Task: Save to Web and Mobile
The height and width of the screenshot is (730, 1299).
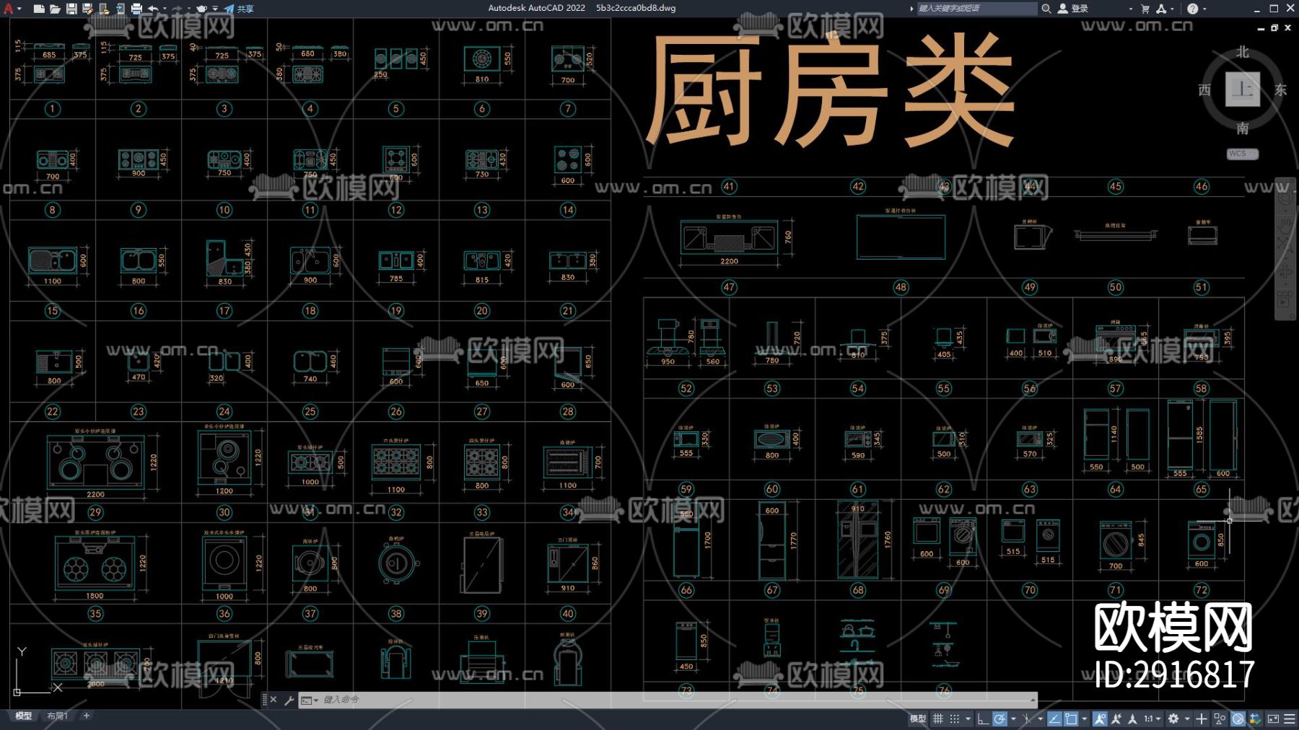Action: [x=120, y=9]
